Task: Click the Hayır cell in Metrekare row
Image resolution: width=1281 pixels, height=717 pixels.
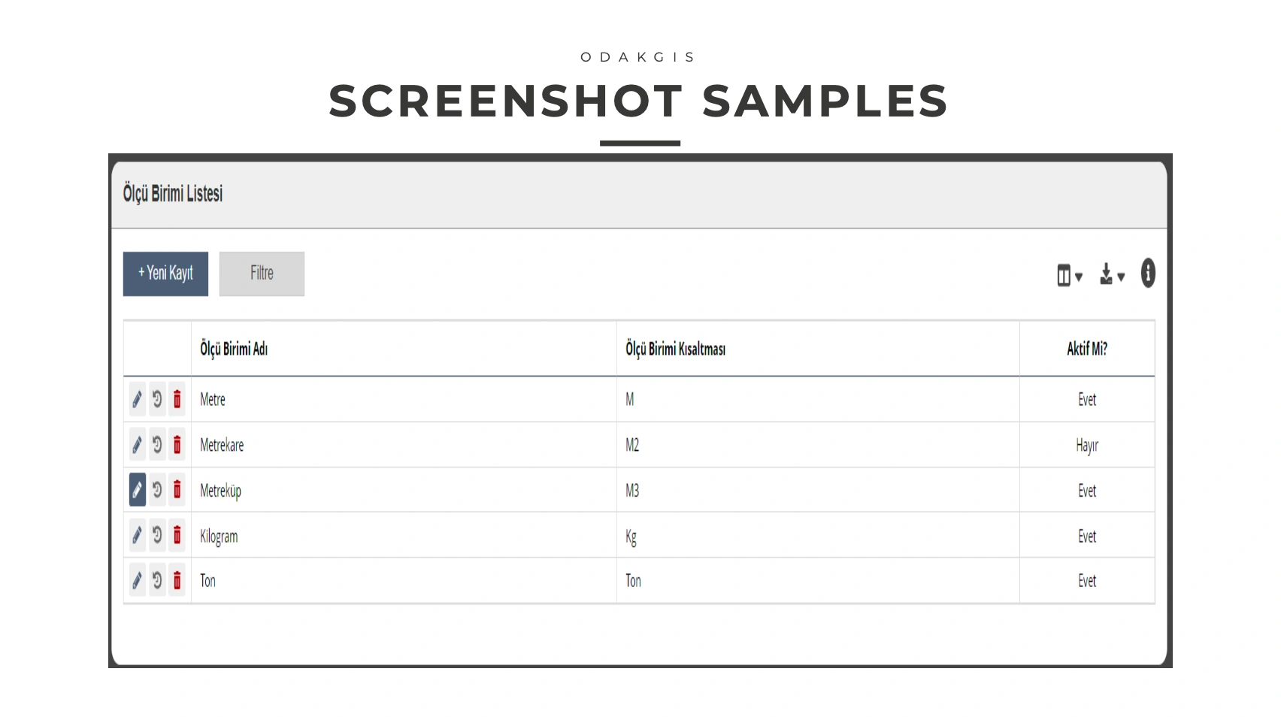Action: click(x=1086, y=445)
